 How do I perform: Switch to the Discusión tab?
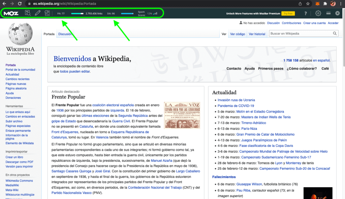[65, 34]
